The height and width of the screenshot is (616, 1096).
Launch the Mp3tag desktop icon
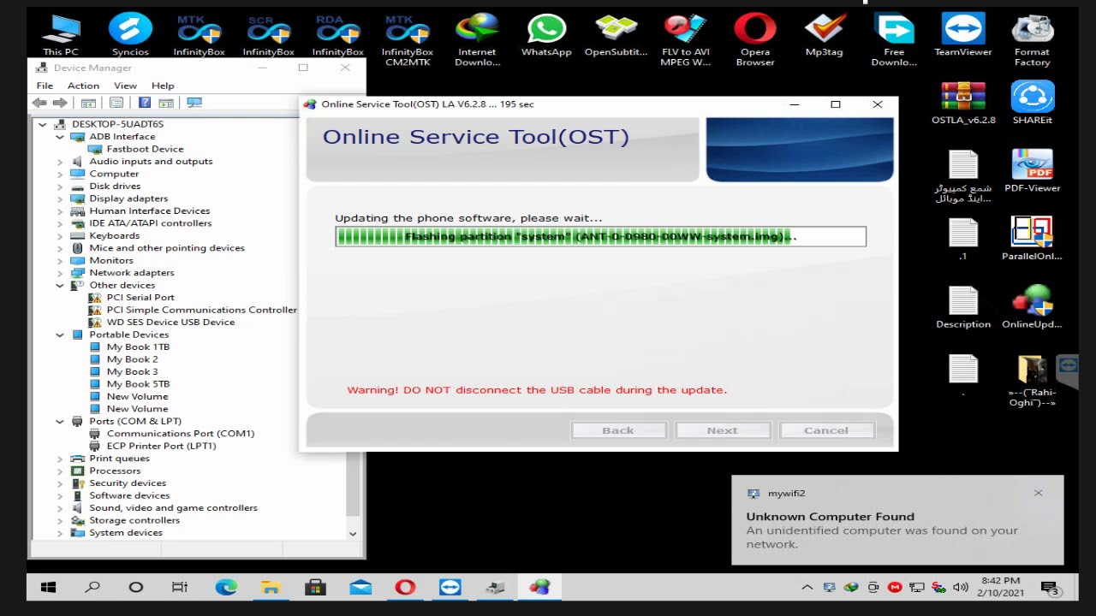point(824,35)
